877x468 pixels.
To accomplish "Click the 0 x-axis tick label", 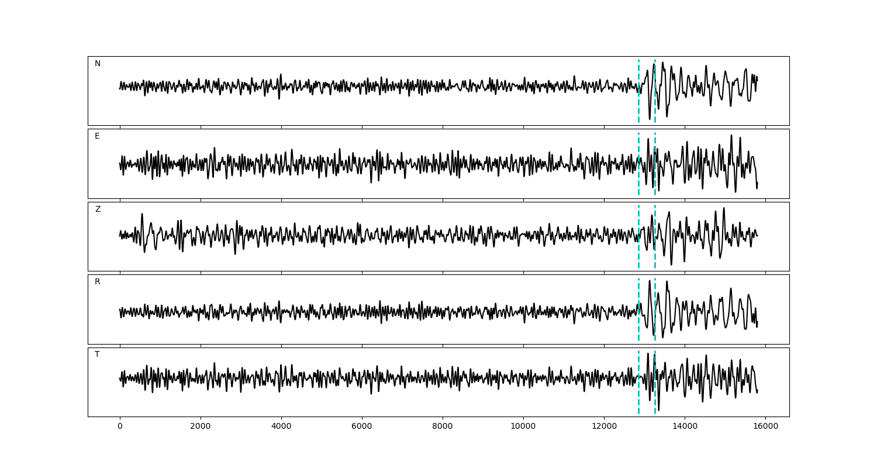I will [120, 427].
